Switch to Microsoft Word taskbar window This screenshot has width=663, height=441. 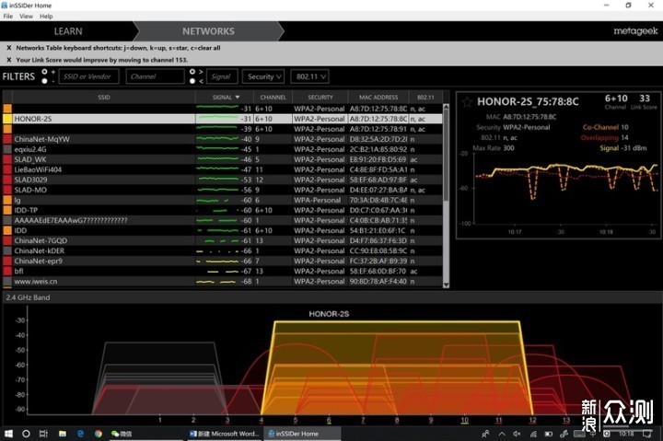point(224,434)
